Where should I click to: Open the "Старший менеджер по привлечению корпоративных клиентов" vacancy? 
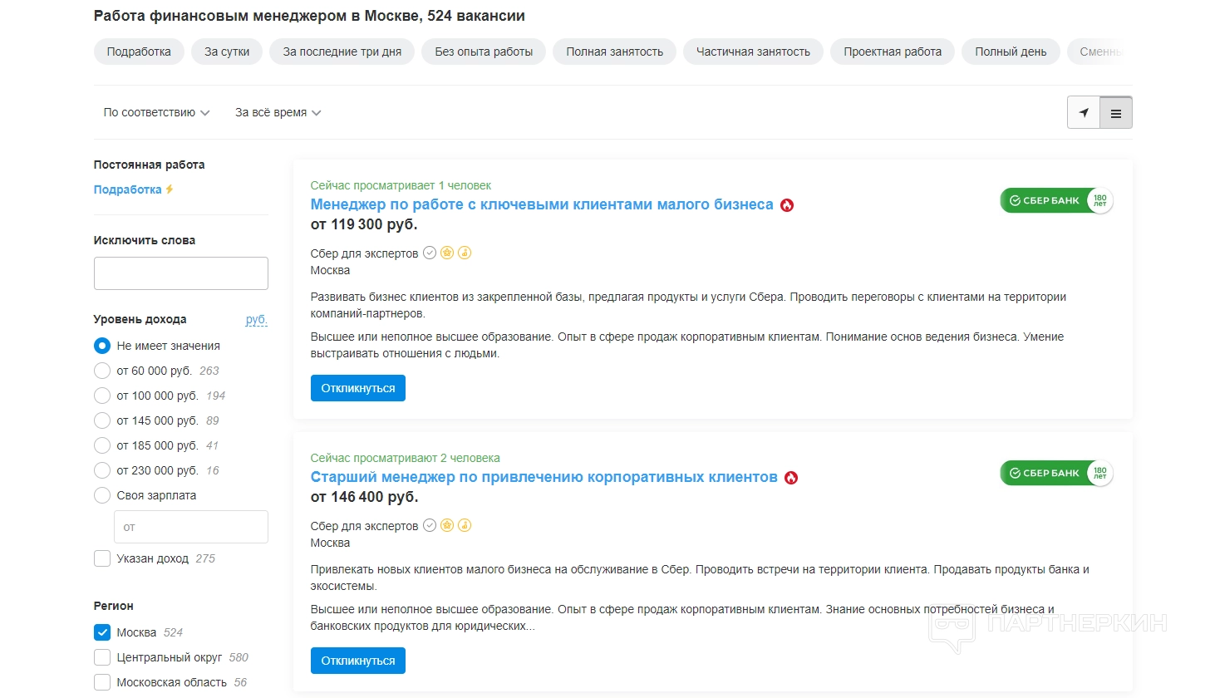coord(544,477)
